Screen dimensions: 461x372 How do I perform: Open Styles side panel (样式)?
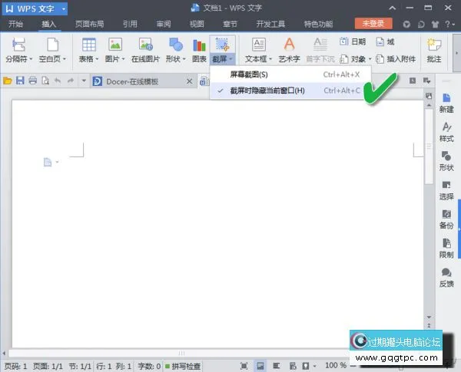(x=446, y=132)
